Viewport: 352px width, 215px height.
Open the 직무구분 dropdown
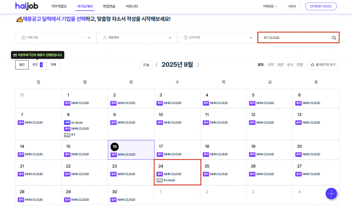pos(56,38)
